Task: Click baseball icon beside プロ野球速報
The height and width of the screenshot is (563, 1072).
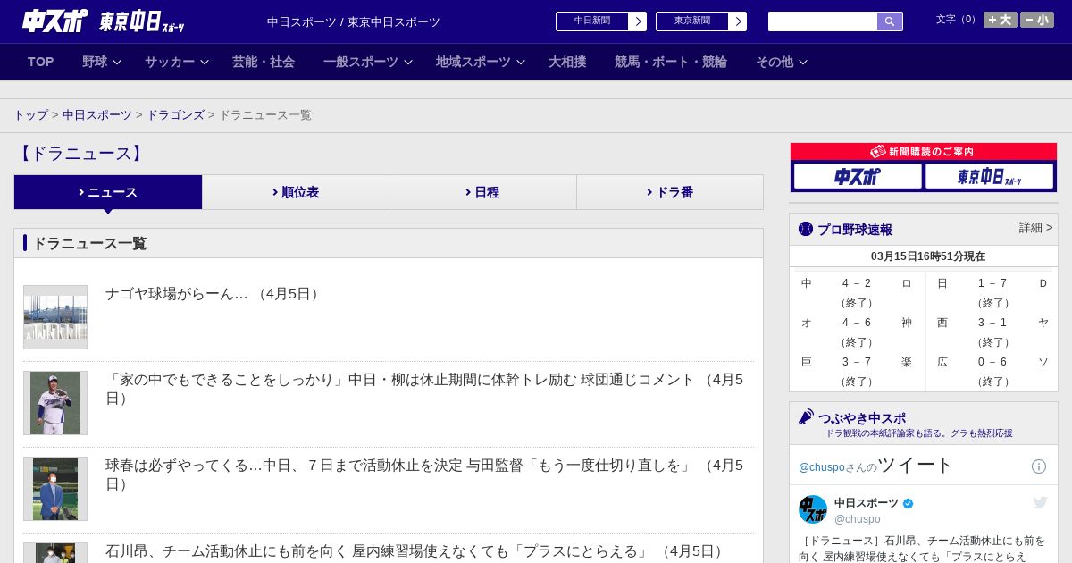Action: click(806, 229)
